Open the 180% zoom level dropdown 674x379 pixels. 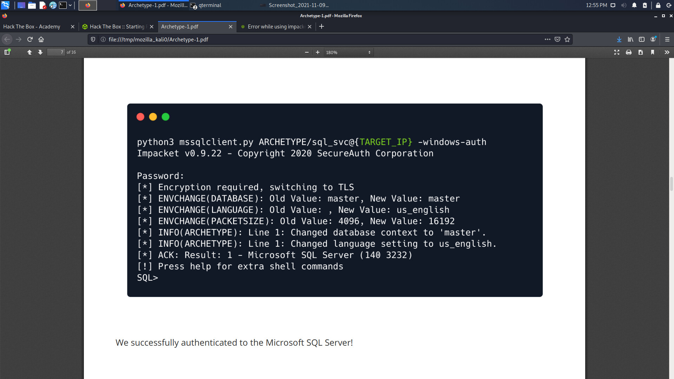tap(348, 52)
